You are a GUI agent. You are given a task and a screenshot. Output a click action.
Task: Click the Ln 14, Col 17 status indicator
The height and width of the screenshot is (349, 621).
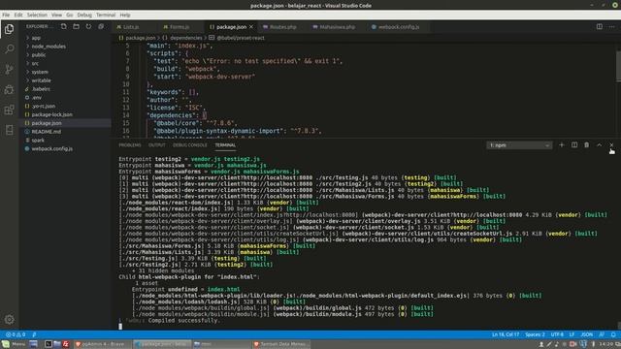click(x=506, y=334)
